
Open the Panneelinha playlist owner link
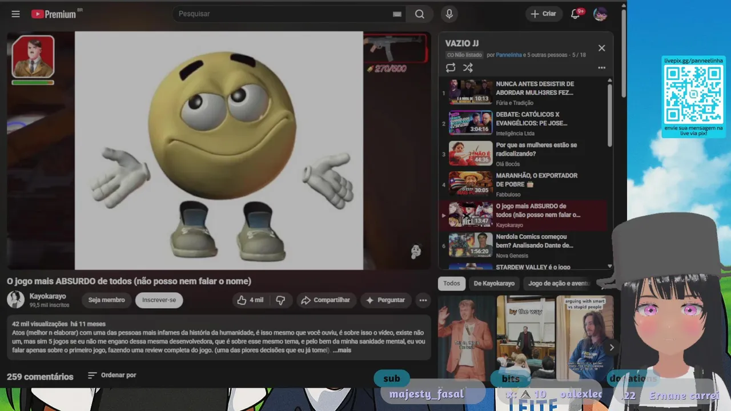[509, 55]
